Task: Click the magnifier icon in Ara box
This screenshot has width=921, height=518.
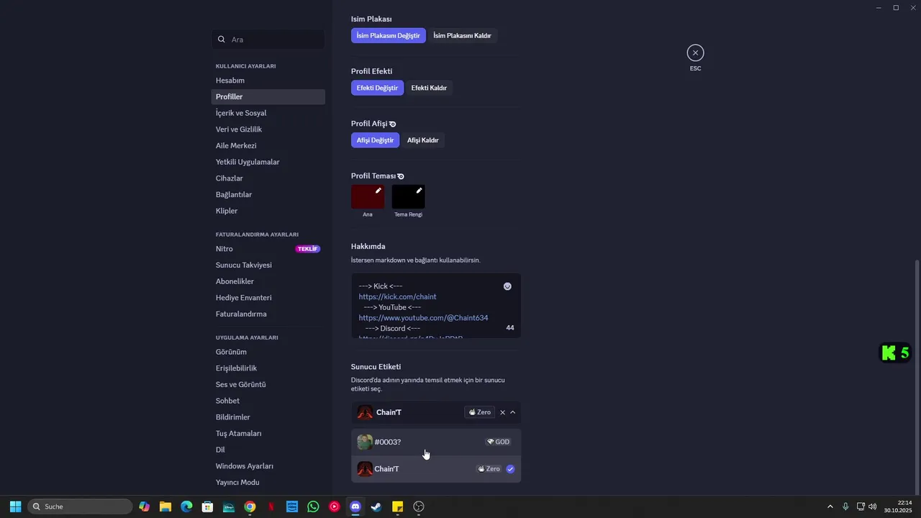Action: tap(222, 40)
